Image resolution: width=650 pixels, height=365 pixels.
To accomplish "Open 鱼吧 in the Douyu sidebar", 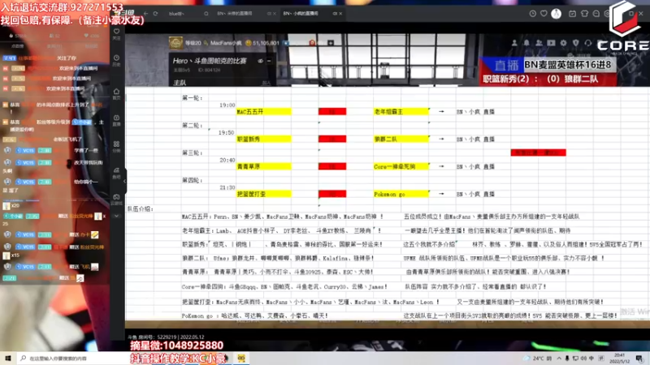I will click(116, 173).
